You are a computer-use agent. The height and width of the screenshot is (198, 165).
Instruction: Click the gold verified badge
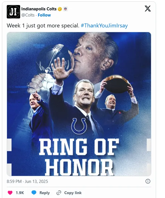pyautogui.click(x=60, y=9)
